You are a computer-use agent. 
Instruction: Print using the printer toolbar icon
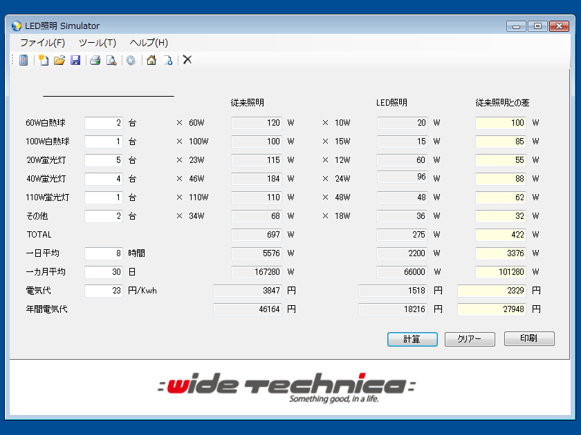tap(95, 60)
